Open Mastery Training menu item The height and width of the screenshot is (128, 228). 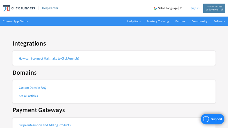pos(158,21)
